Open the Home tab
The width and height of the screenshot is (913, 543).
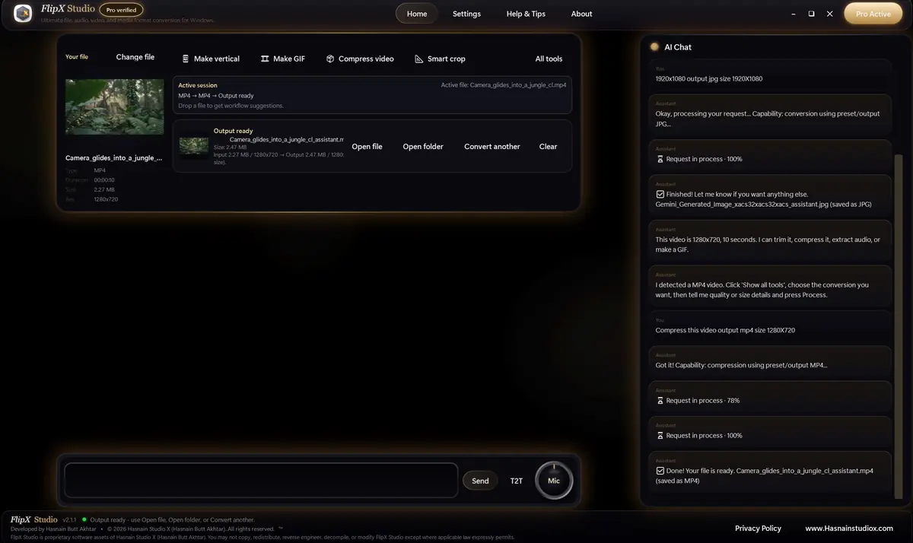417,14
